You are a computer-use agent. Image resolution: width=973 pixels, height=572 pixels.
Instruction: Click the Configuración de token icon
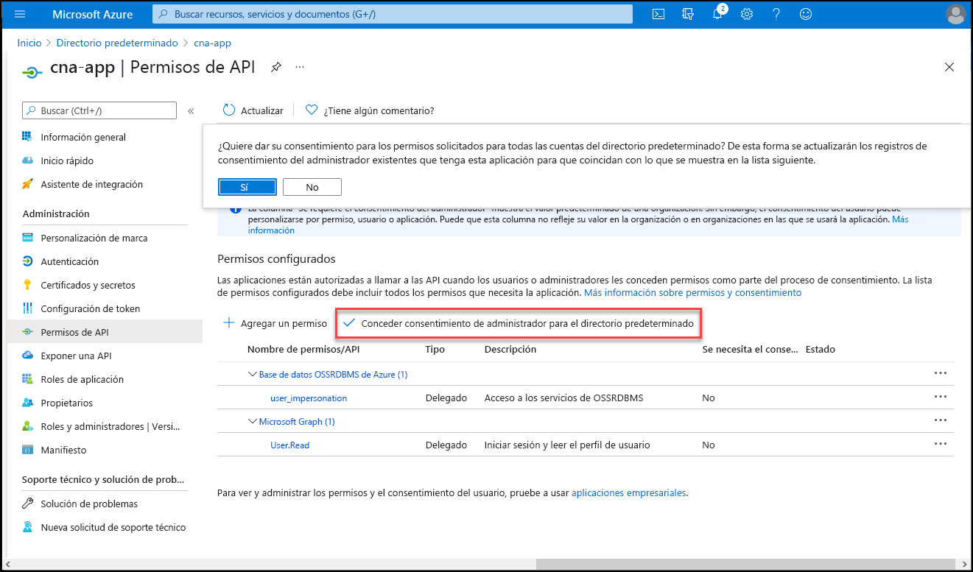27,308
